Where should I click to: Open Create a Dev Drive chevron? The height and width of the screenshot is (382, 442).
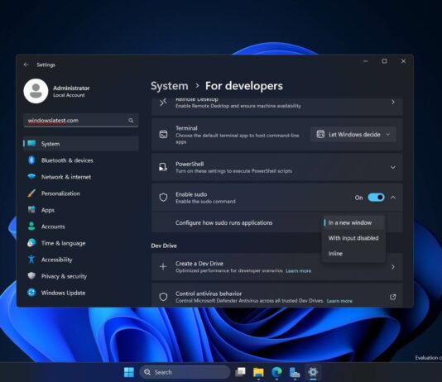coord(393,267)
